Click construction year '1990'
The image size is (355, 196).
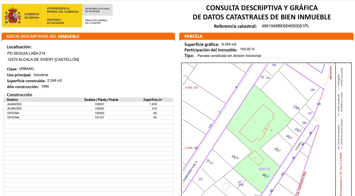(45, 86)
